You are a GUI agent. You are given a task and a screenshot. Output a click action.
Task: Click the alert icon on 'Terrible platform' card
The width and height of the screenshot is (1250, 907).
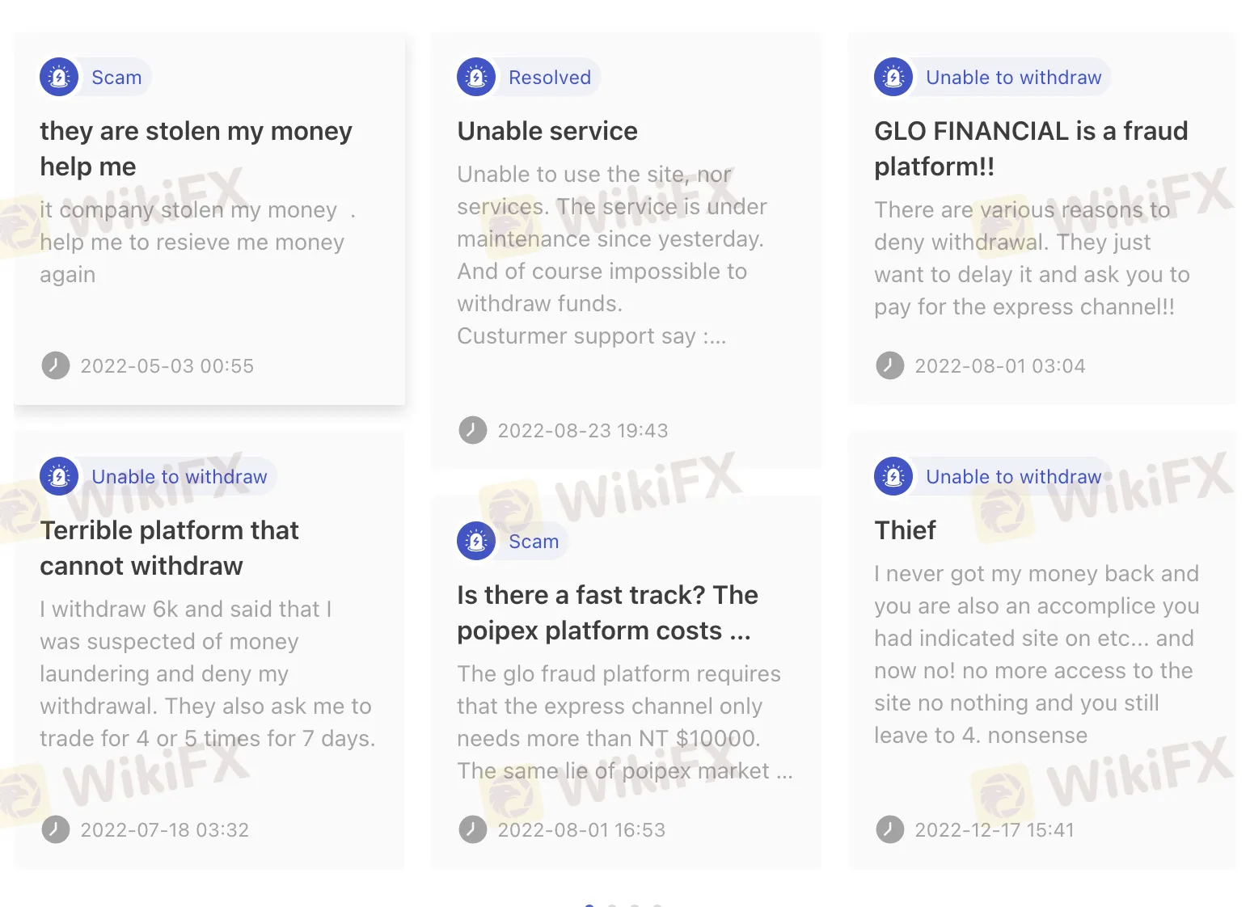59,477
